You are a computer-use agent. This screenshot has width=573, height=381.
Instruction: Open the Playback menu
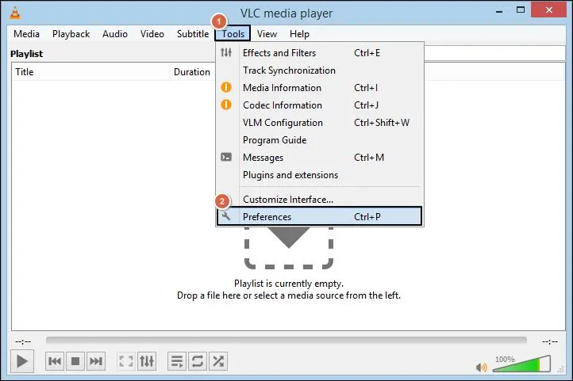[x=71, y=34]
